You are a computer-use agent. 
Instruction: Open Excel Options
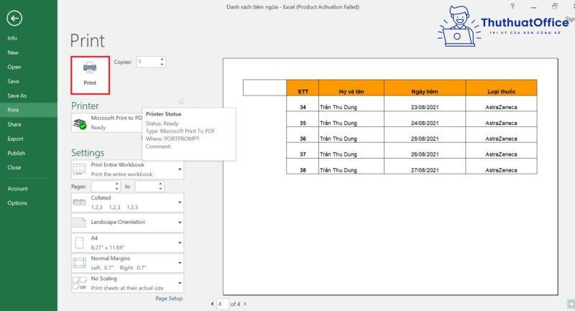17,203
